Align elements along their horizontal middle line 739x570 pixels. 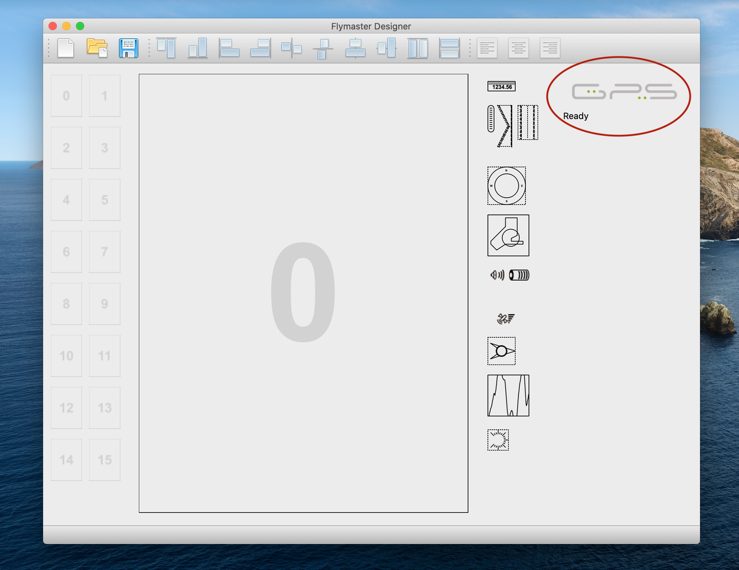click(292, 48)
